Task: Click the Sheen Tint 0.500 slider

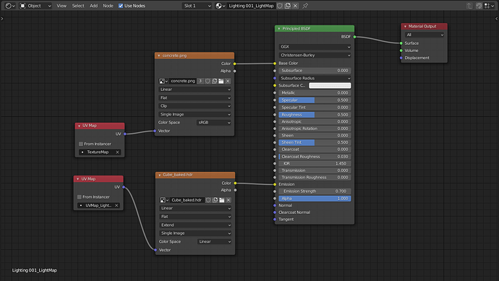Action: click(315, 142)
